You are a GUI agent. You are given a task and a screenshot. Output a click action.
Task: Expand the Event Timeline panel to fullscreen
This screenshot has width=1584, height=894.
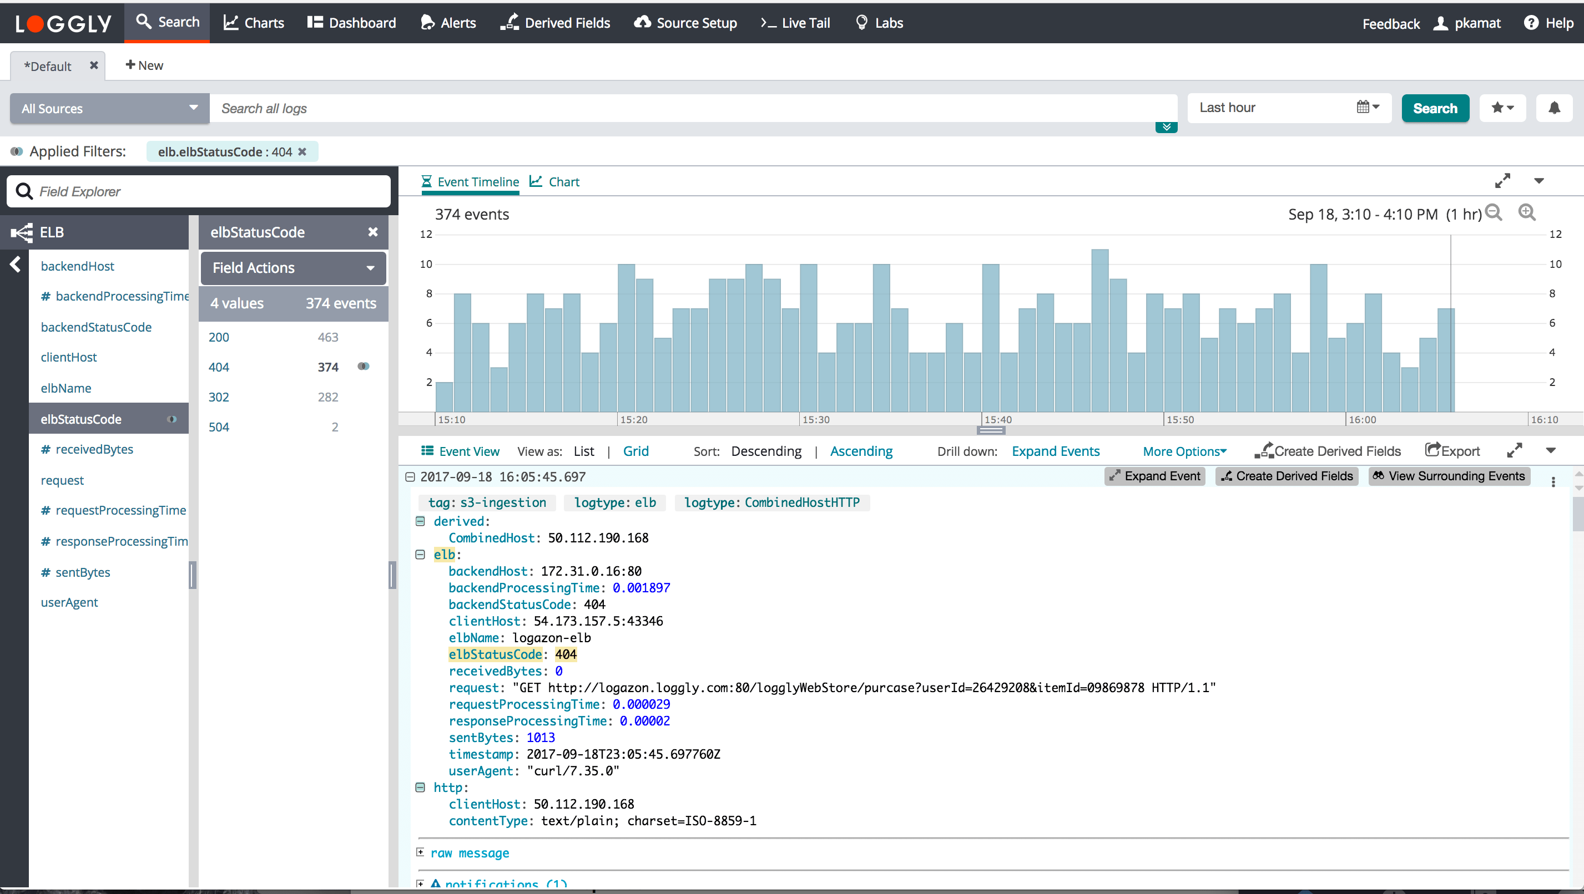[x=1502, y=181]
